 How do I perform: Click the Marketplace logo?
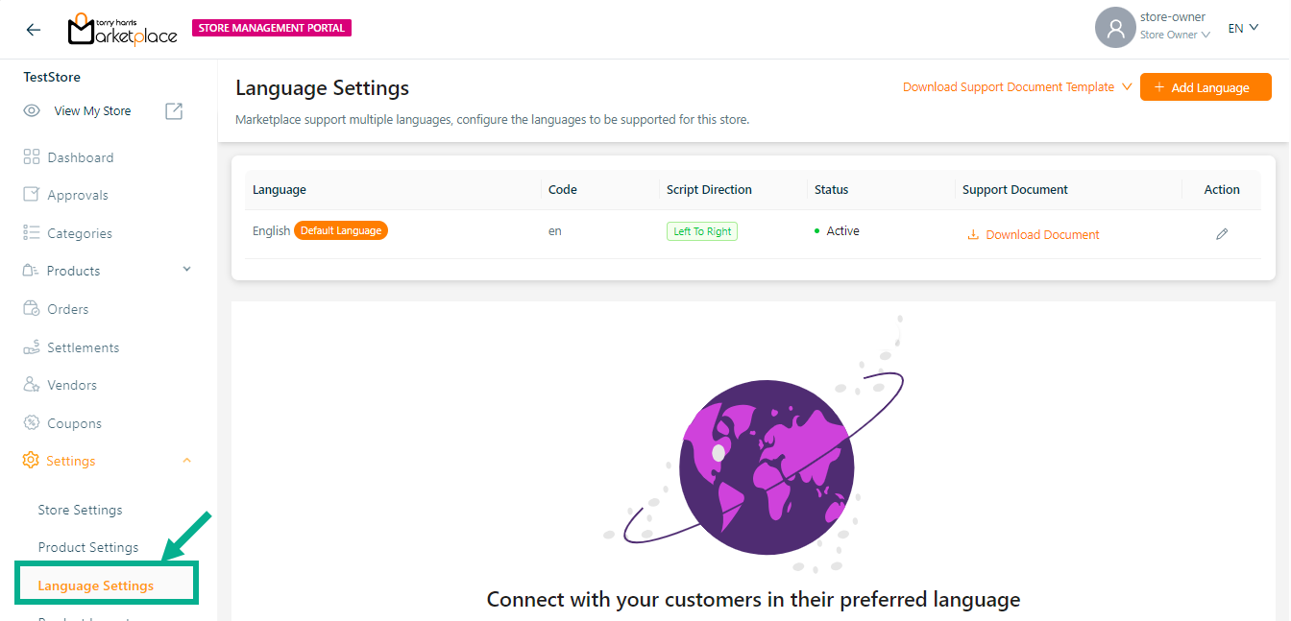click(123, 30)
